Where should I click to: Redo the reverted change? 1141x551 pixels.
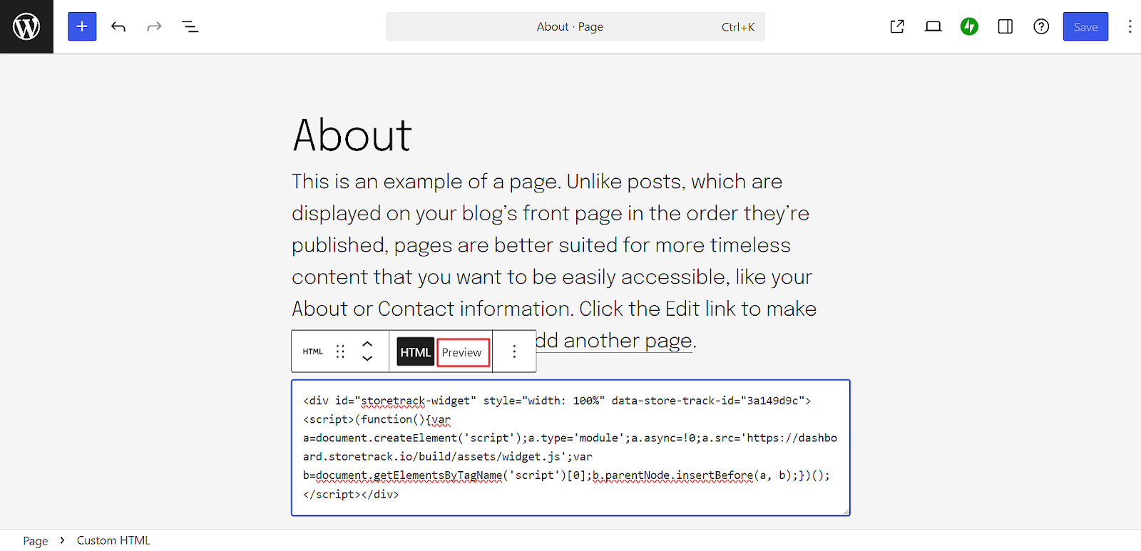click(154, 26)
